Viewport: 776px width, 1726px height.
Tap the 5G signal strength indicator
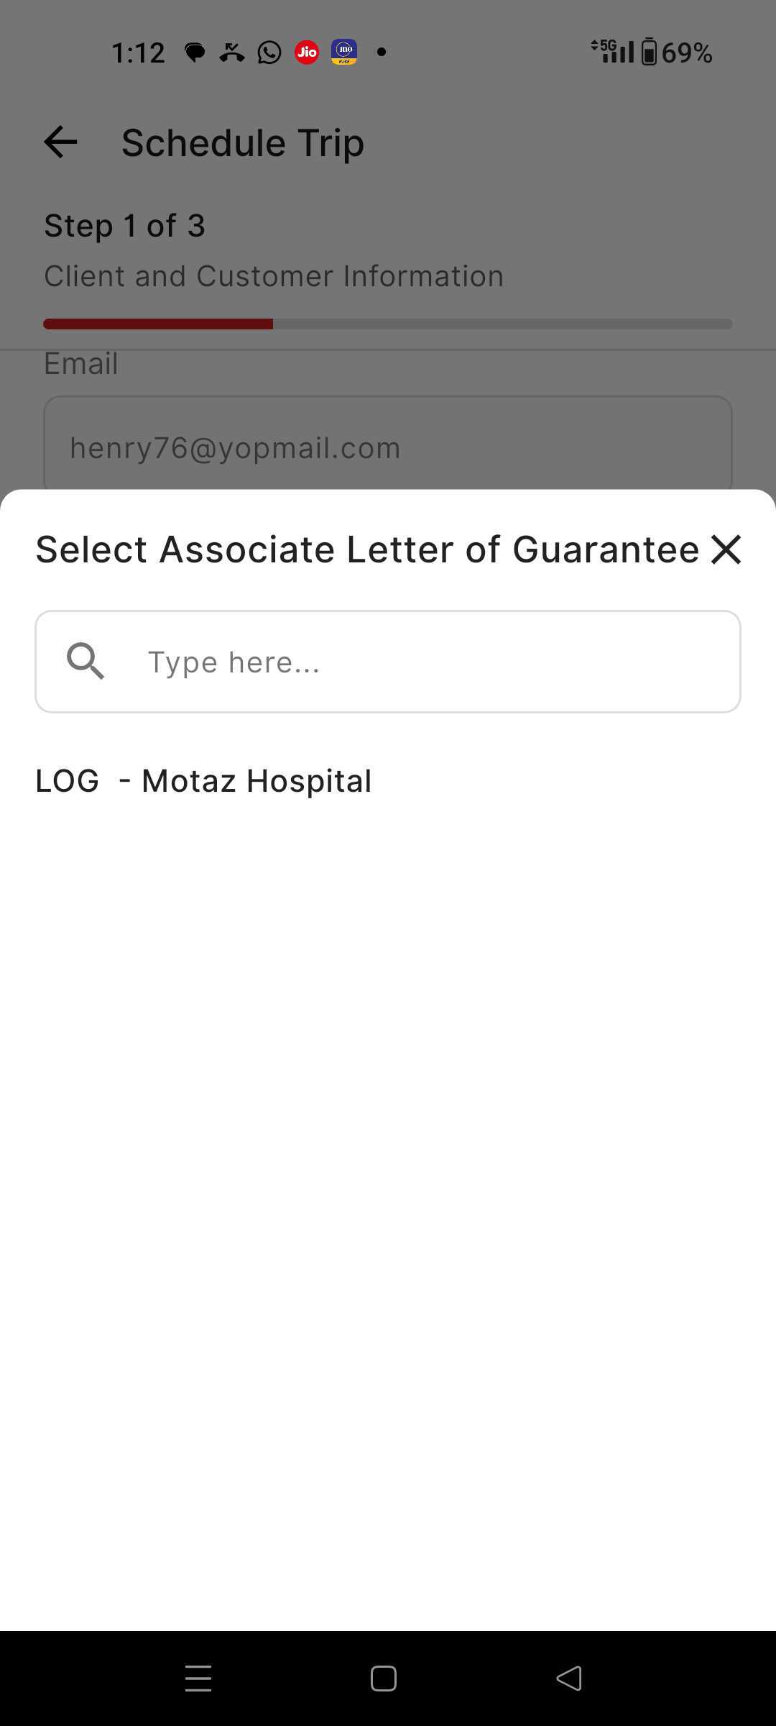point(612,51)
